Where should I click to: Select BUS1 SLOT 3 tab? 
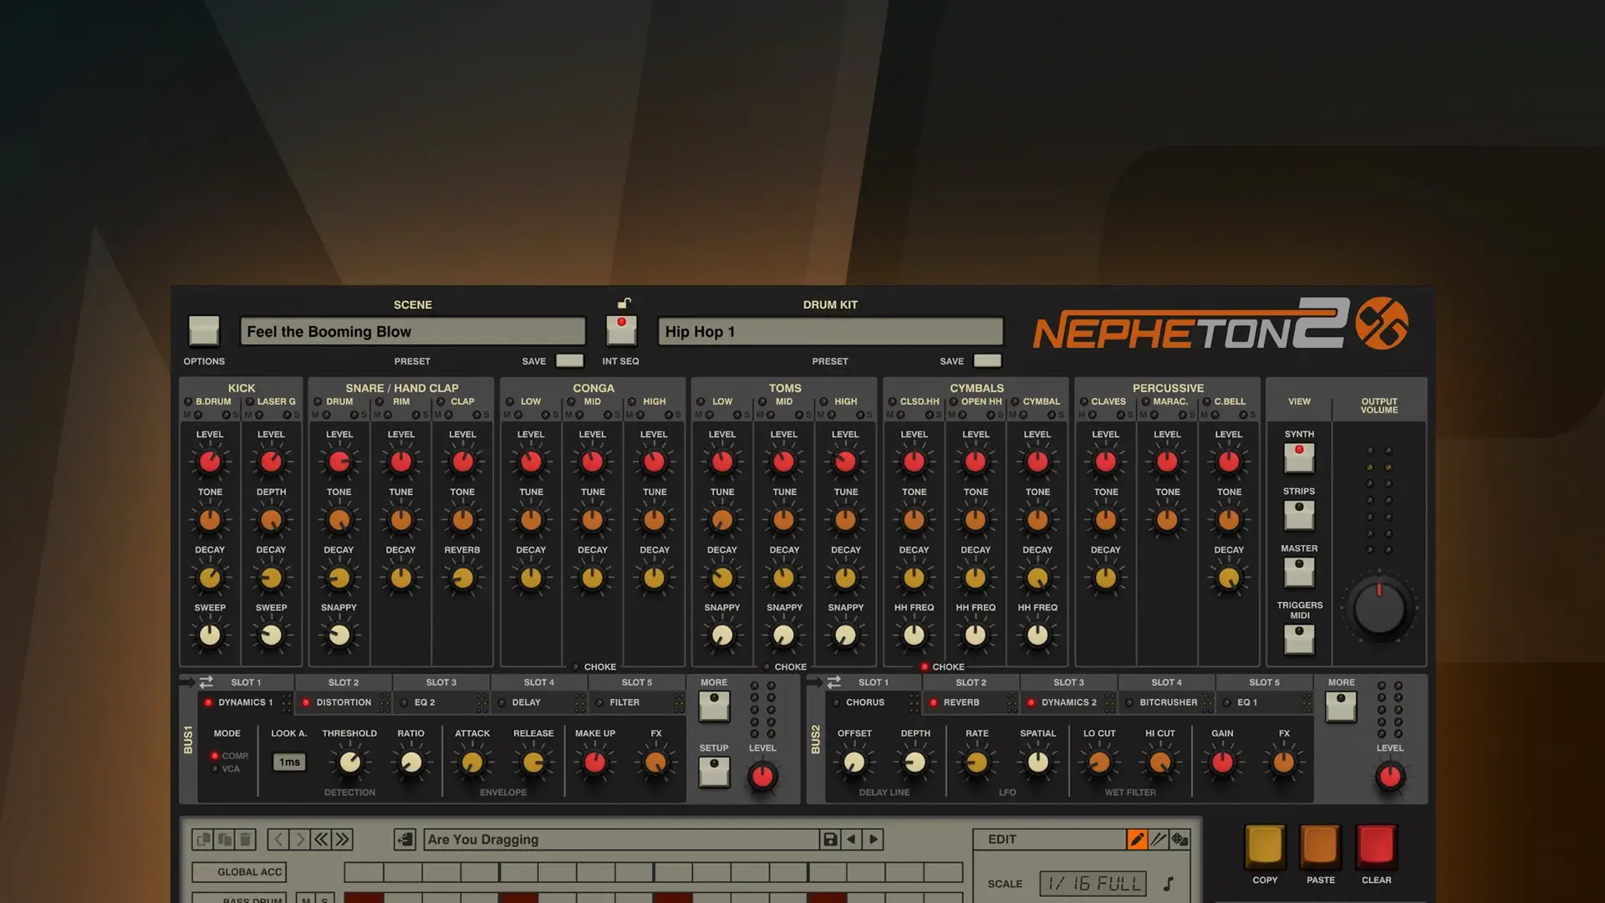click(x=441, y=682)
